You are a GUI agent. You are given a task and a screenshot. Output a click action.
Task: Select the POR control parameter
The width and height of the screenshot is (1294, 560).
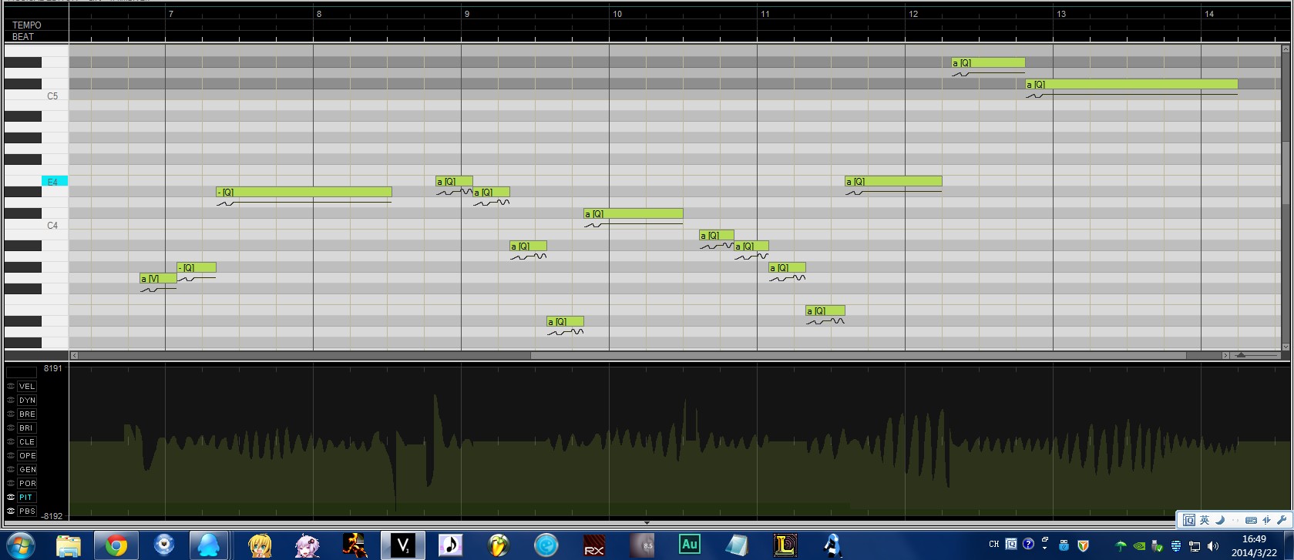click(x=27, y=484)
